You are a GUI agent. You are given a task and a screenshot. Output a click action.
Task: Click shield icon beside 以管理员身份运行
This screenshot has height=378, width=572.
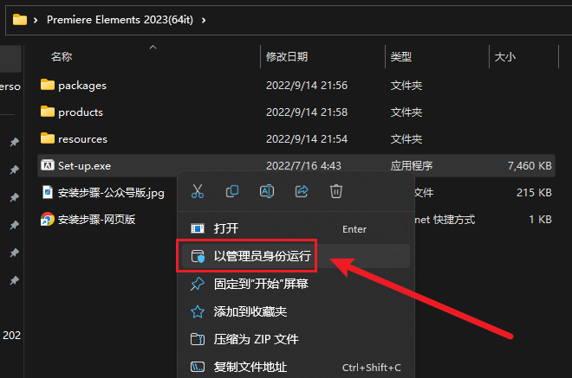click(198, 256)
